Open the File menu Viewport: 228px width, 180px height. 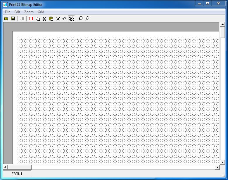pos(8,12)
